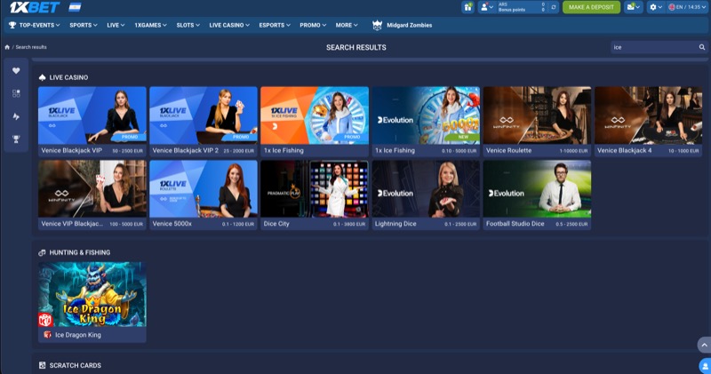Click the 'Venice Roulette' title text

pos(508,150)
